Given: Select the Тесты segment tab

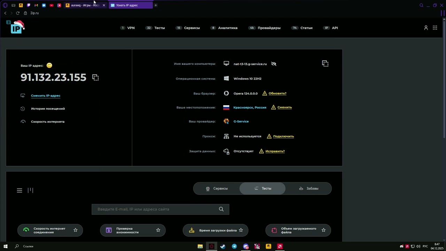Looking at the screenshot, I should pyautogui.click(x=262, y=189).
